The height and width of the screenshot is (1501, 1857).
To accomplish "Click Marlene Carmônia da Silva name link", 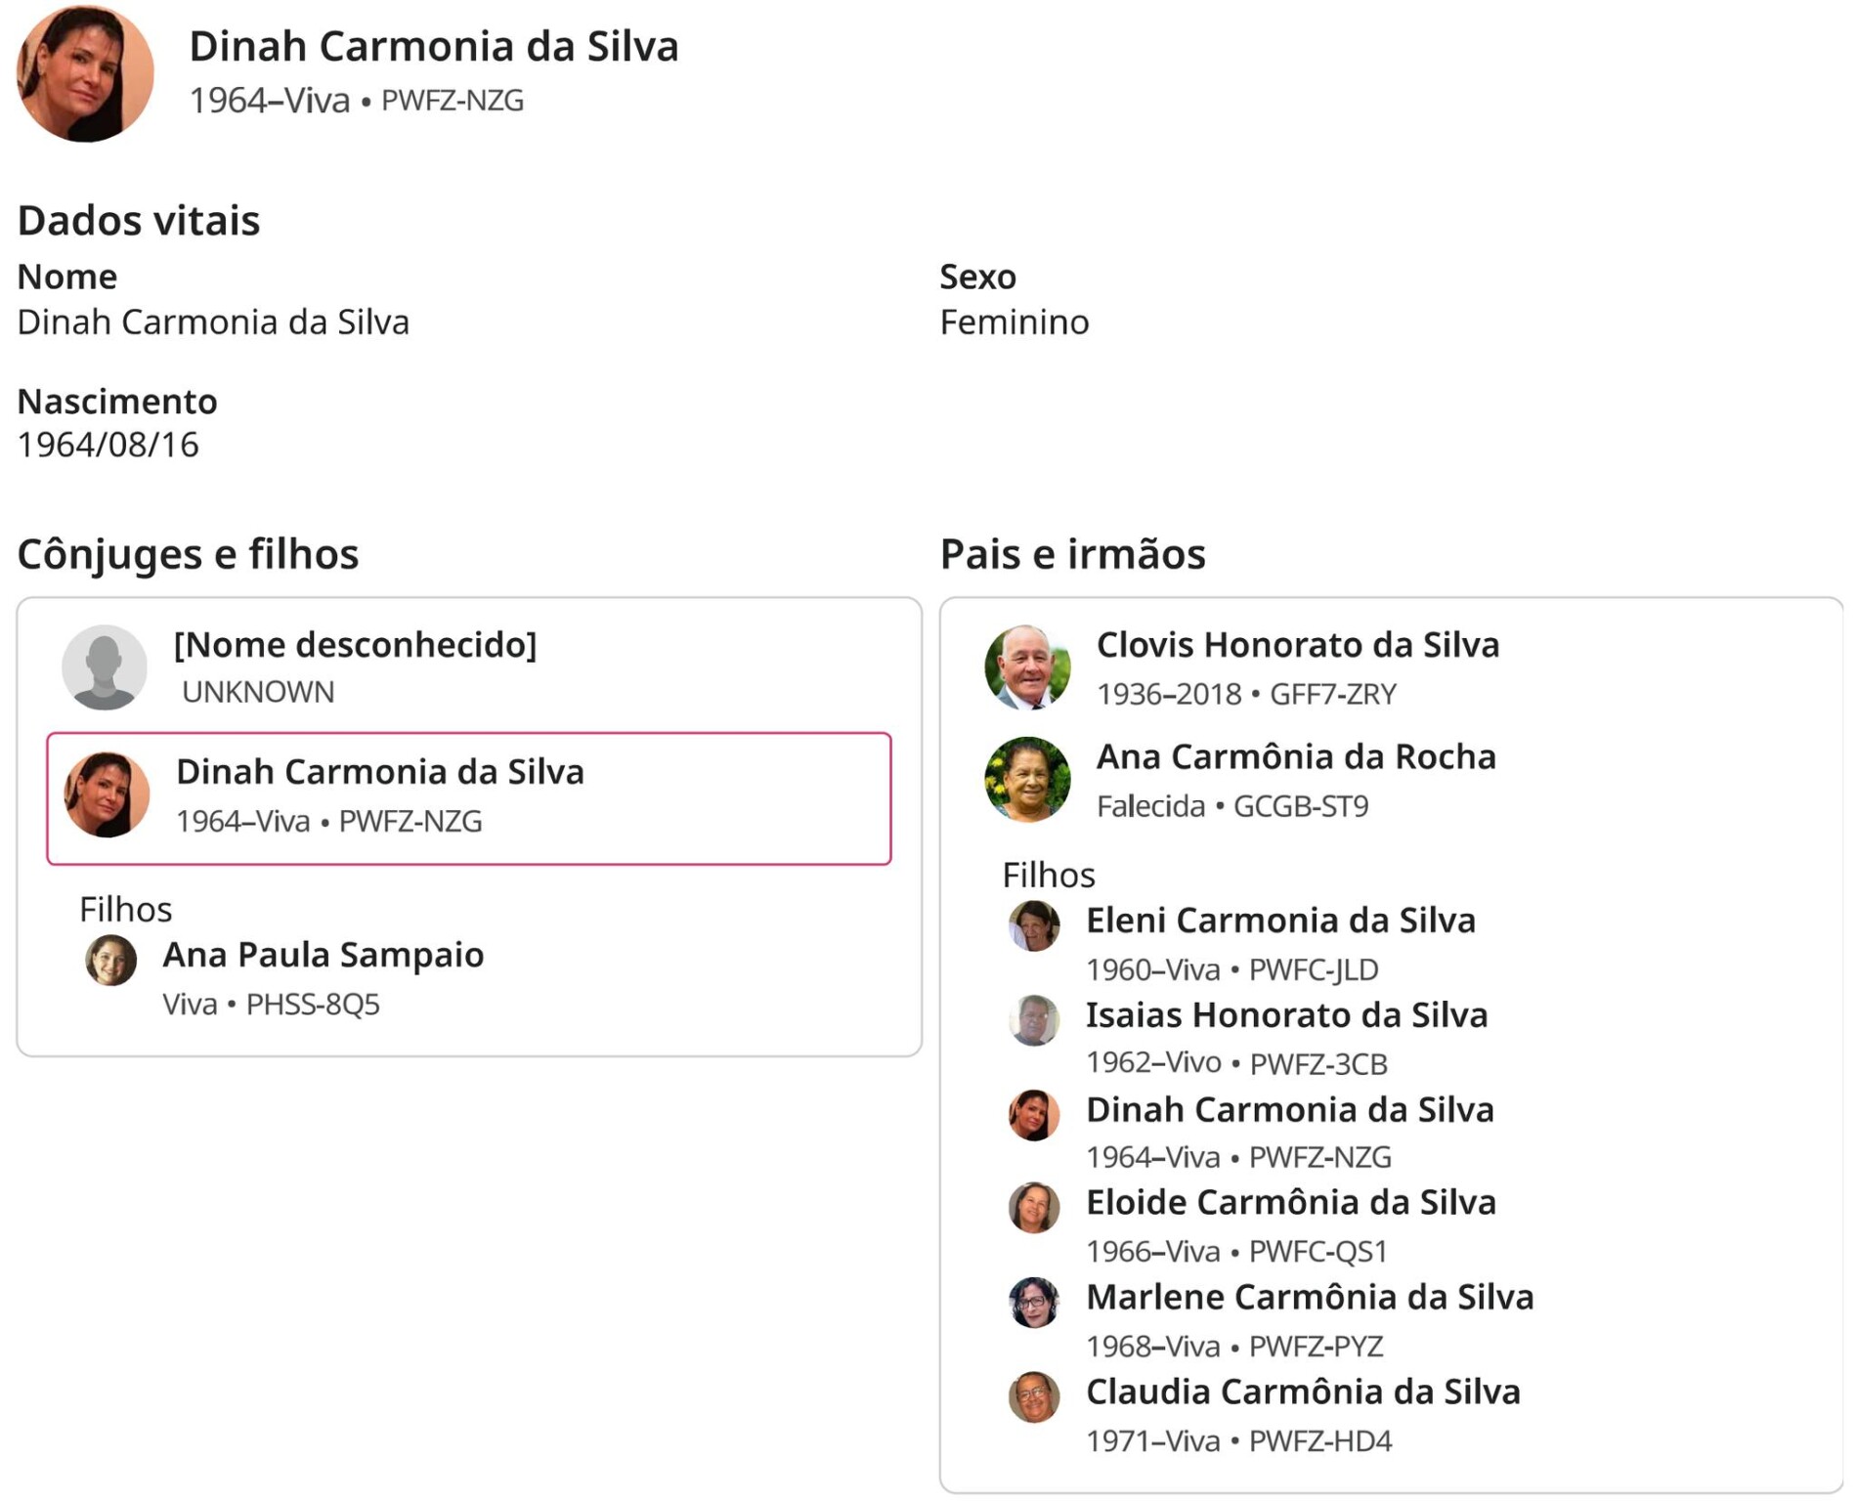I will point(1310,1297).
